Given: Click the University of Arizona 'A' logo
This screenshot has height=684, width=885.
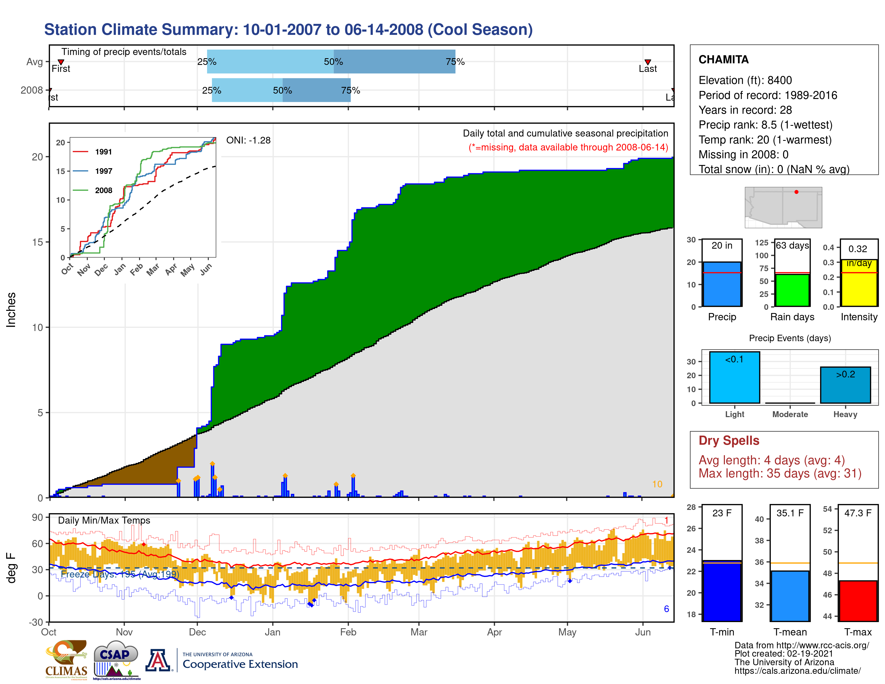Looking at the screenshot, I should pos(158,660).
